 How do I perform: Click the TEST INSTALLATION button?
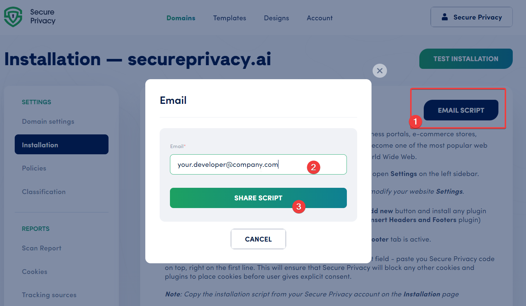point(466,59)
